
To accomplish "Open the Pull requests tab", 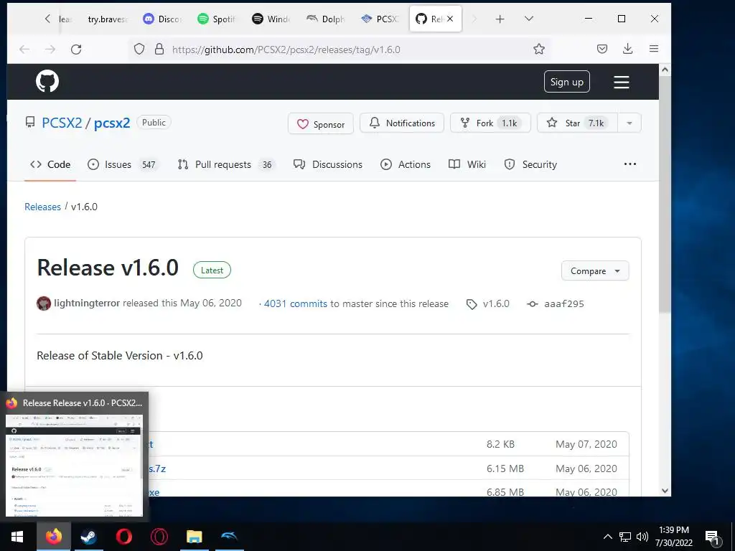I will (226, 164).
